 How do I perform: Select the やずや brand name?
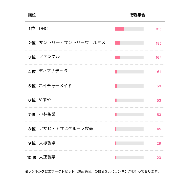click(45, 100)
